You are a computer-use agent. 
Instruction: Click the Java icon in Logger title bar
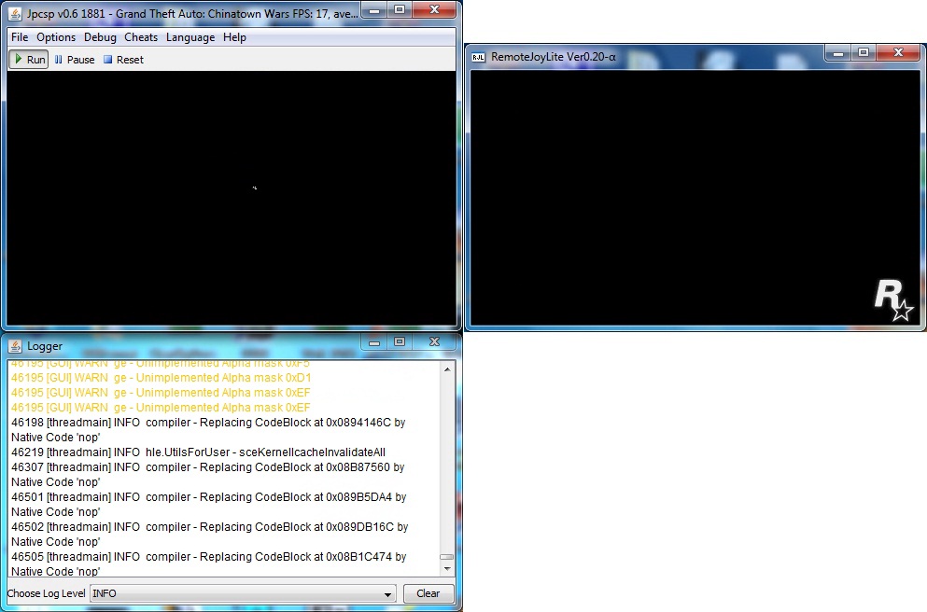tap(16, 346)
